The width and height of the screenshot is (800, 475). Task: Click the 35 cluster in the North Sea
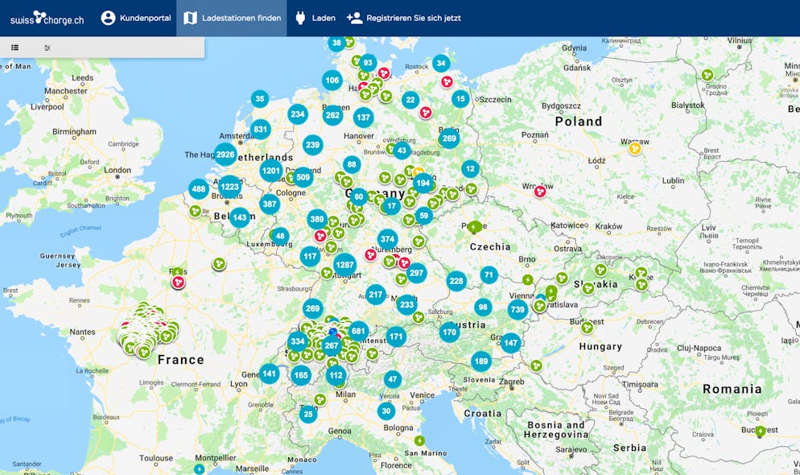pyautogui.click(x=260, y=98)
